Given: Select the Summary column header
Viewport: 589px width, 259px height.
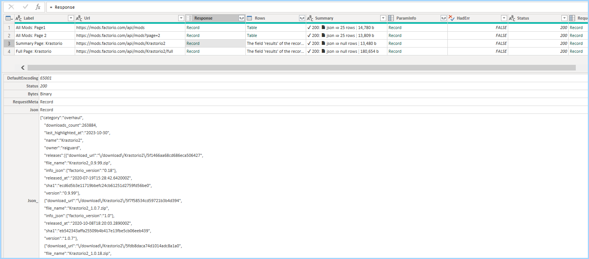Looking at the screenshot, I should [347, 18].
